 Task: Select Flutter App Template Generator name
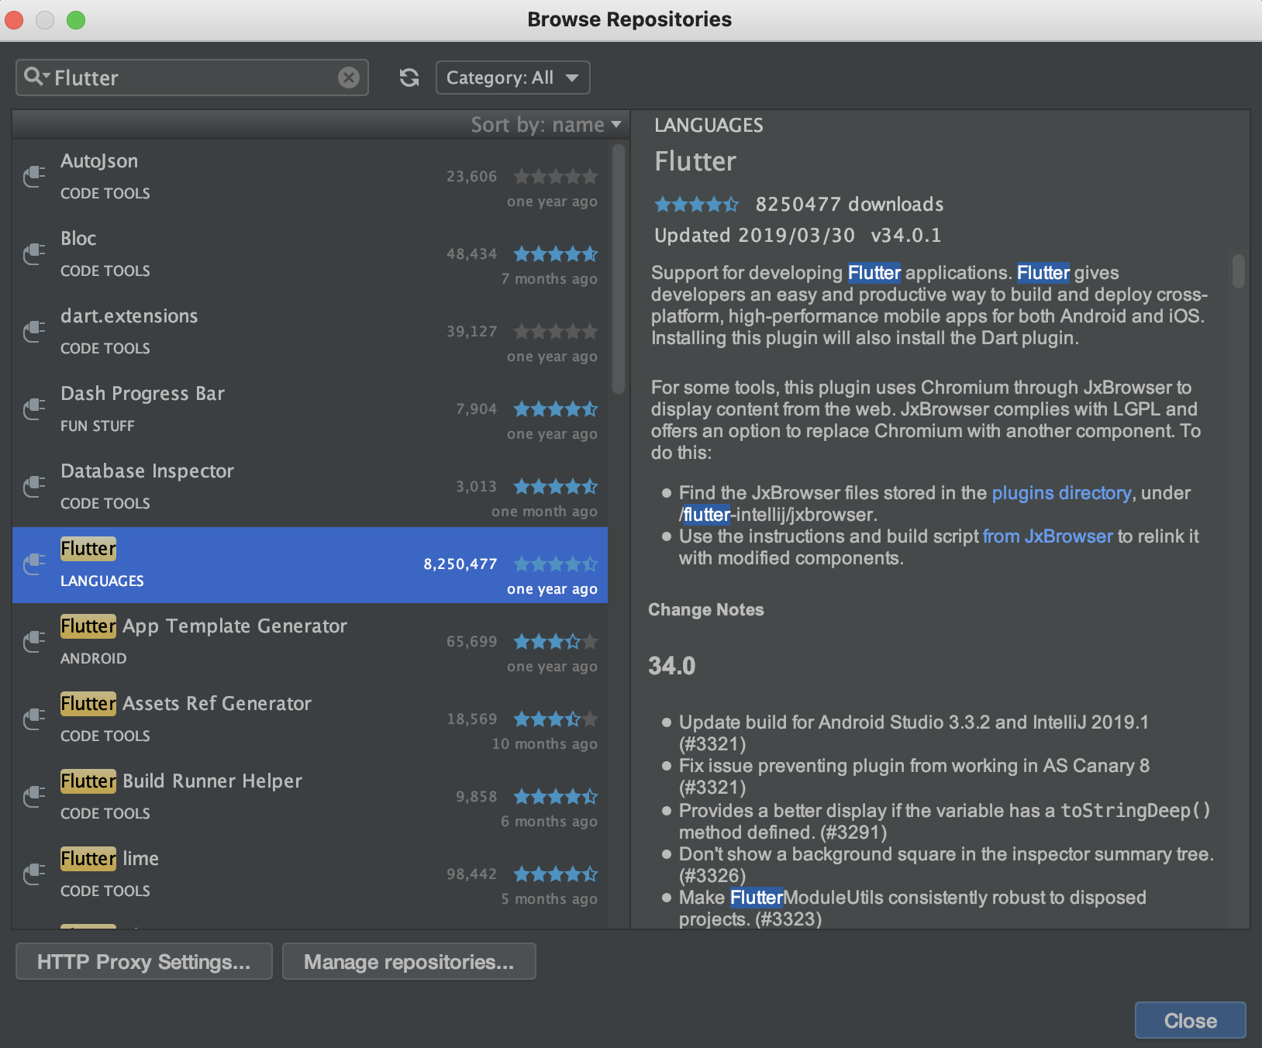pos(204,626)
